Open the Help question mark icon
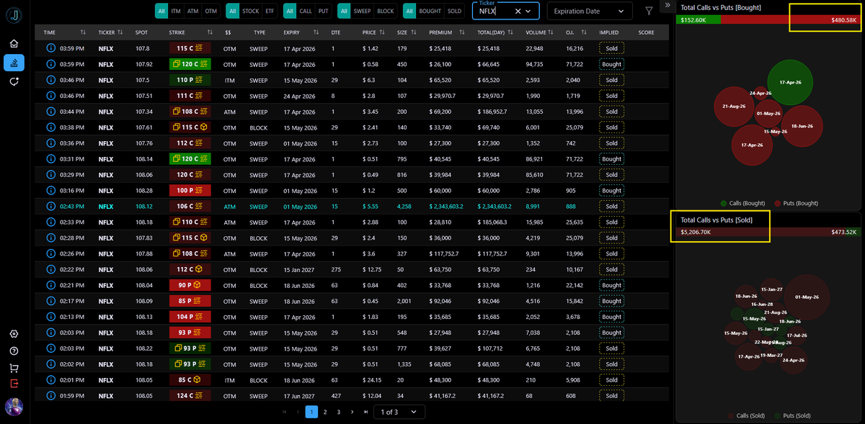Screen dimensions: 865x424 tap(14, 351)
